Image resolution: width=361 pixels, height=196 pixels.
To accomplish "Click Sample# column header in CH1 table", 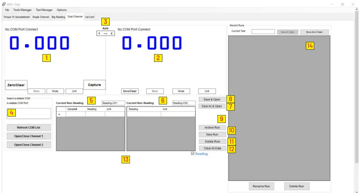I will pyautogui.click(x=76, y=109).
